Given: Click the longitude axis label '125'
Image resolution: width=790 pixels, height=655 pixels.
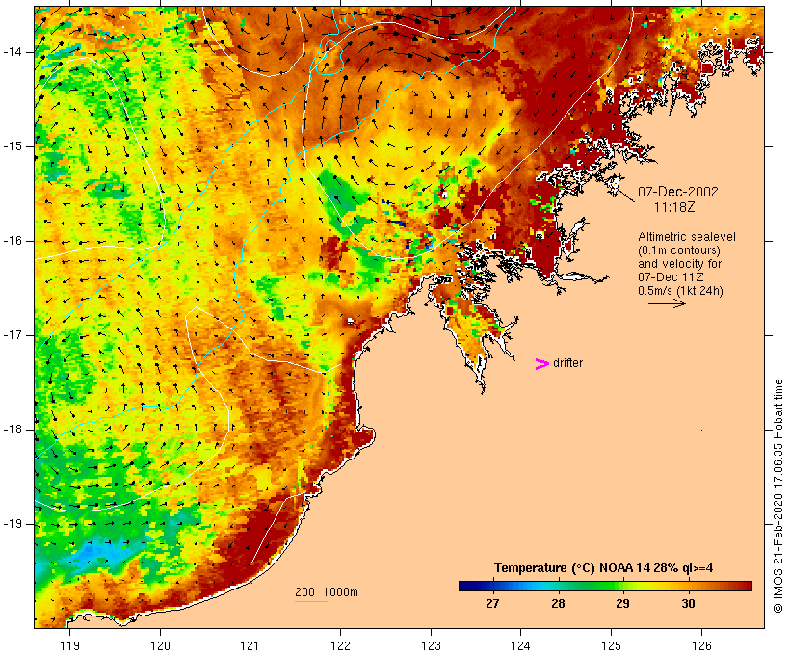Looking at the screenshot, I should click(611, 646).
